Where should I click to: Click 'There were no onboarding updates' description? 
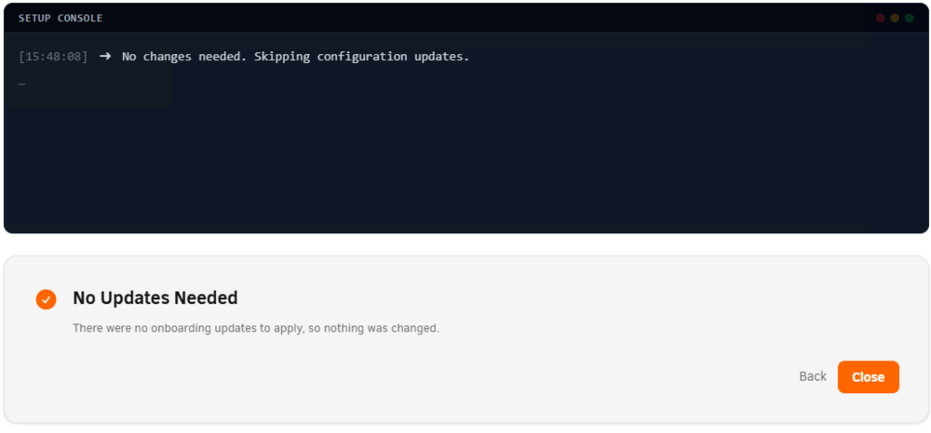[x=256, y=328]
